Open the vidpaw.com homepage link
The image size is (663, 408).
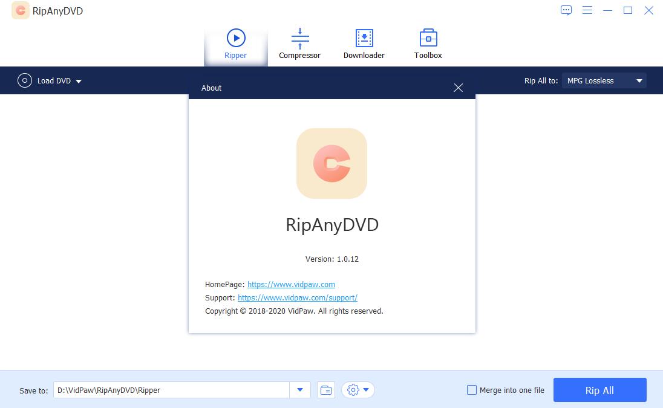point(291,284)
